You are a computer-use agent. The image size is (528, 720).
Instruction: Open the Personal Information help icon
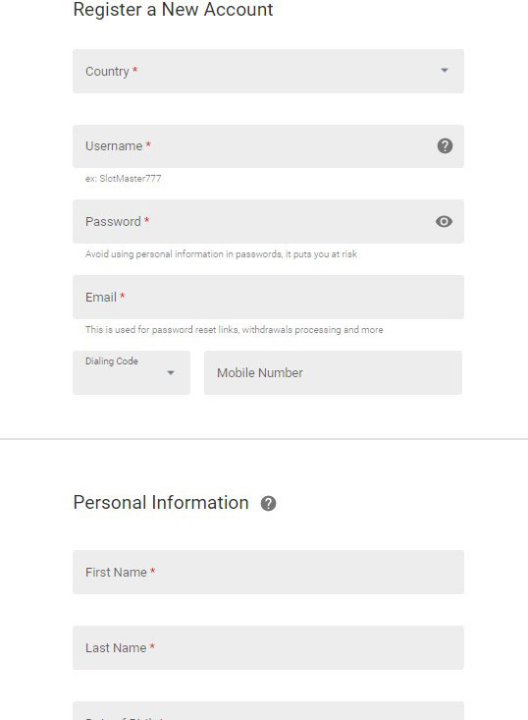tap(268, 503)
